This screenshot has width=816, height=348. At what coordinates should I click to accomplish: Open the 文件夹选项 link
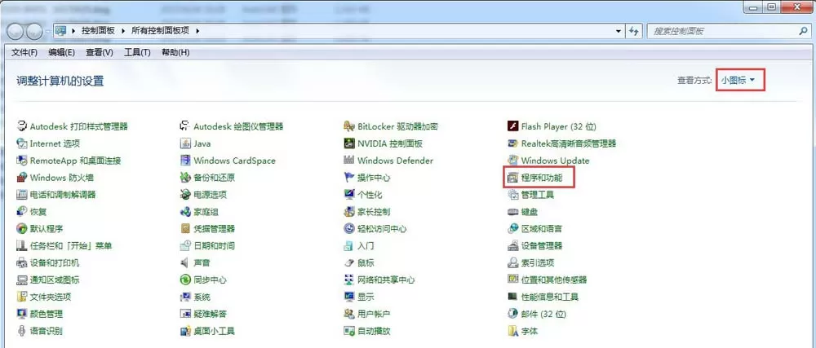(51, 297)
